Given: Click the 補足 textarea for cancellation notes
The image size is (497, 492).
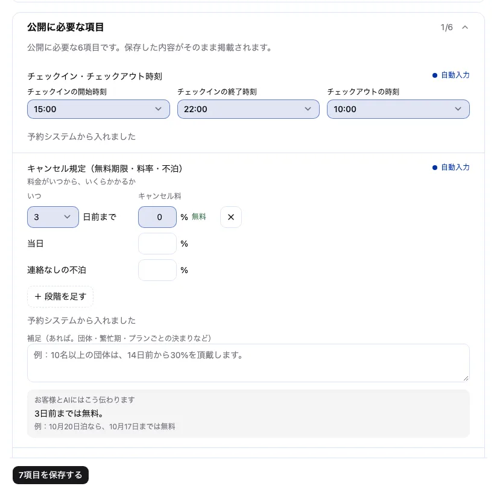Looking at the screenshot, I should (248, 363).
